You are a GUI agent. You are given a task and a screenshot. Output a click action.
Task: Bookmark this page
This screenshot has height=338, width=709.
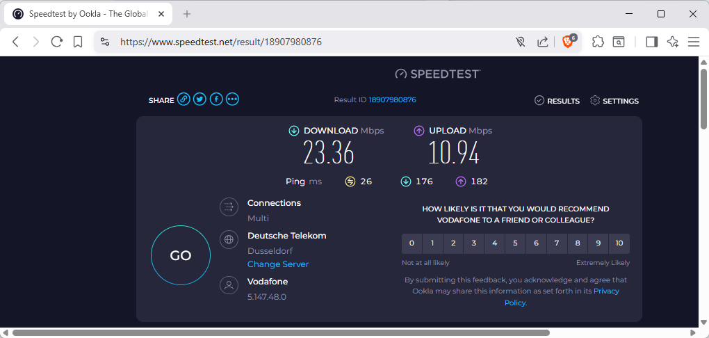[78, 42]
